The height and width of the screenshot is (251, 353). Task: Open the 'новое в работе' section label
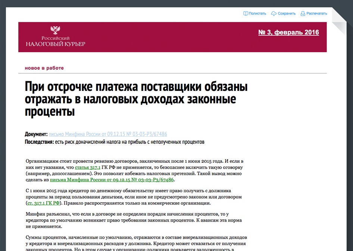click(44, 68)
